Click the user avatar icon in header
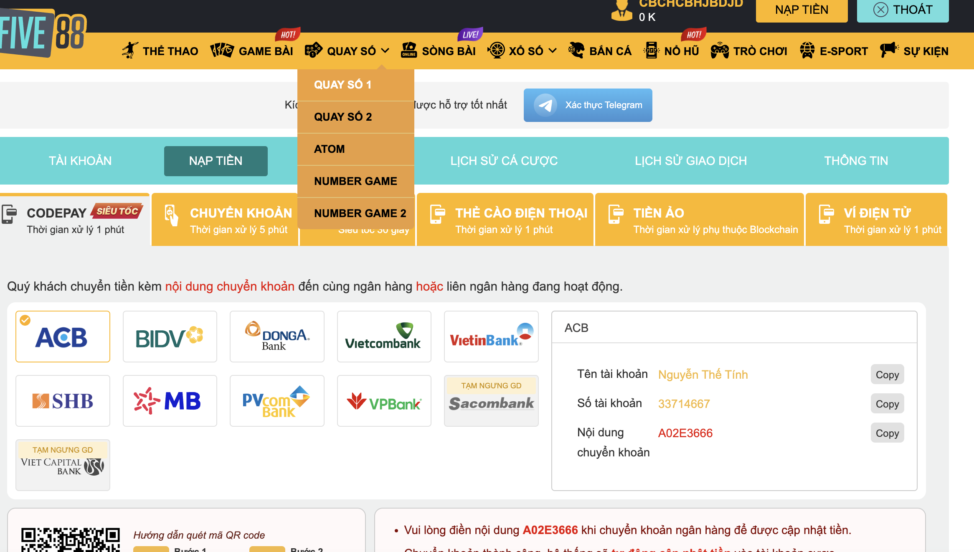This screenshot has width=974, height=552. (622, 10)
